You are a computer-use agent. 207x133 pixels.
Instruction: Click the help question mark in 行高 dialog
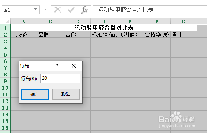point(57,66)
